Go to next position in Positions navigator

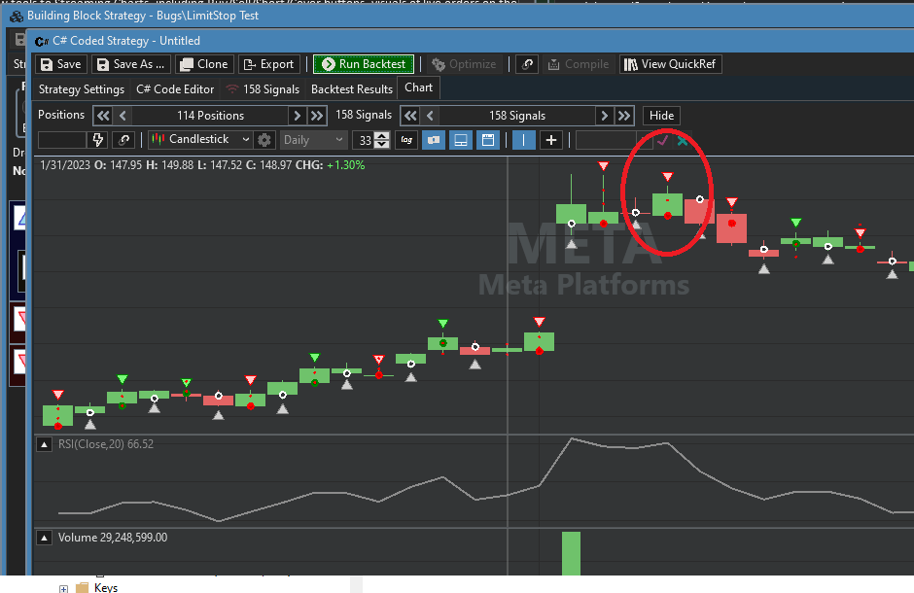coord(298,116)
